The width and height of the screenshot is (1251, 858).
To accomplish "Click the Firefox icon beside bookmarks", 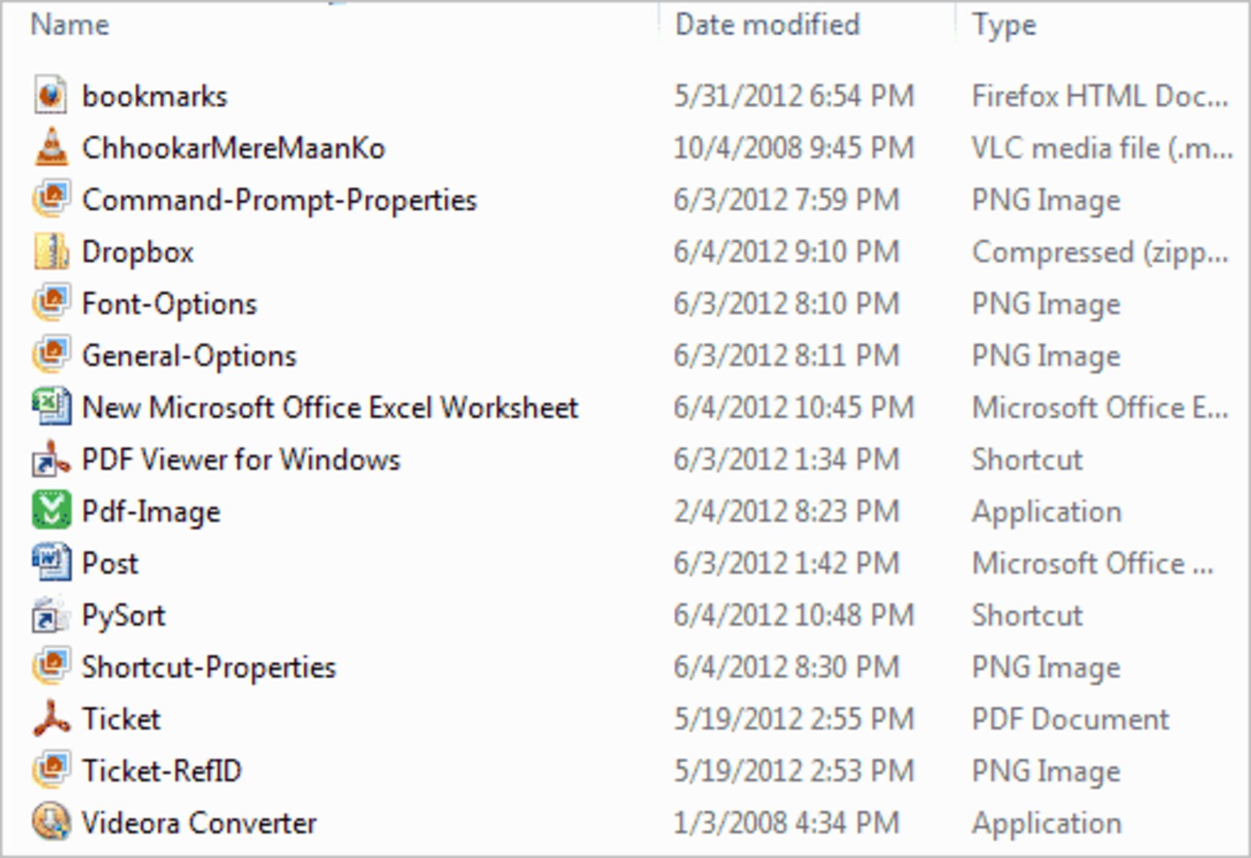I will 51,95.
